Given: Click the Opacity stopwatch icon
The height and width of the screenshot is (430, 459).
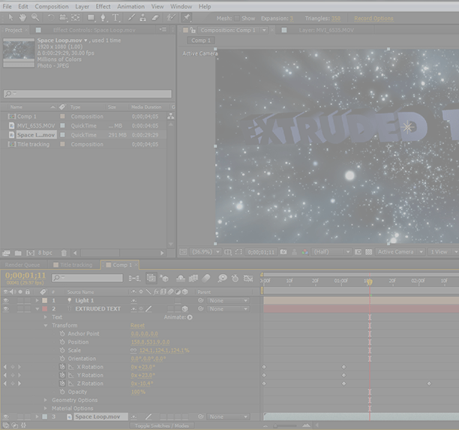Looking at the screenshot, I should pos(62,392).
